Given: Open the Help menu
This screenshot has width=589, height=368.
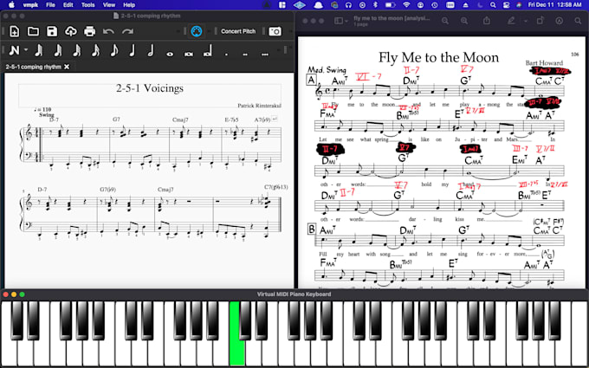Looking at the screenshot, I should click(x=129, y=5).
